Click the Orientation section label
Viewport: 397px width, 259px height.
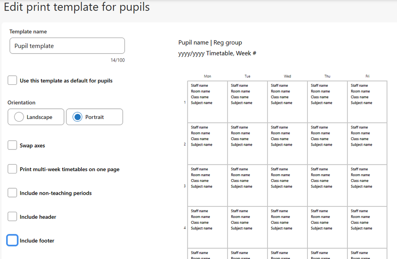click(x=22, y=103)
